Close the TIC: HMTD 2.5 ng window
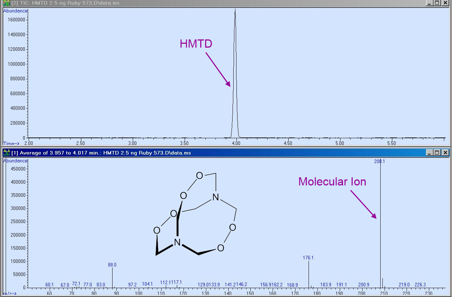 coord(445,3)
